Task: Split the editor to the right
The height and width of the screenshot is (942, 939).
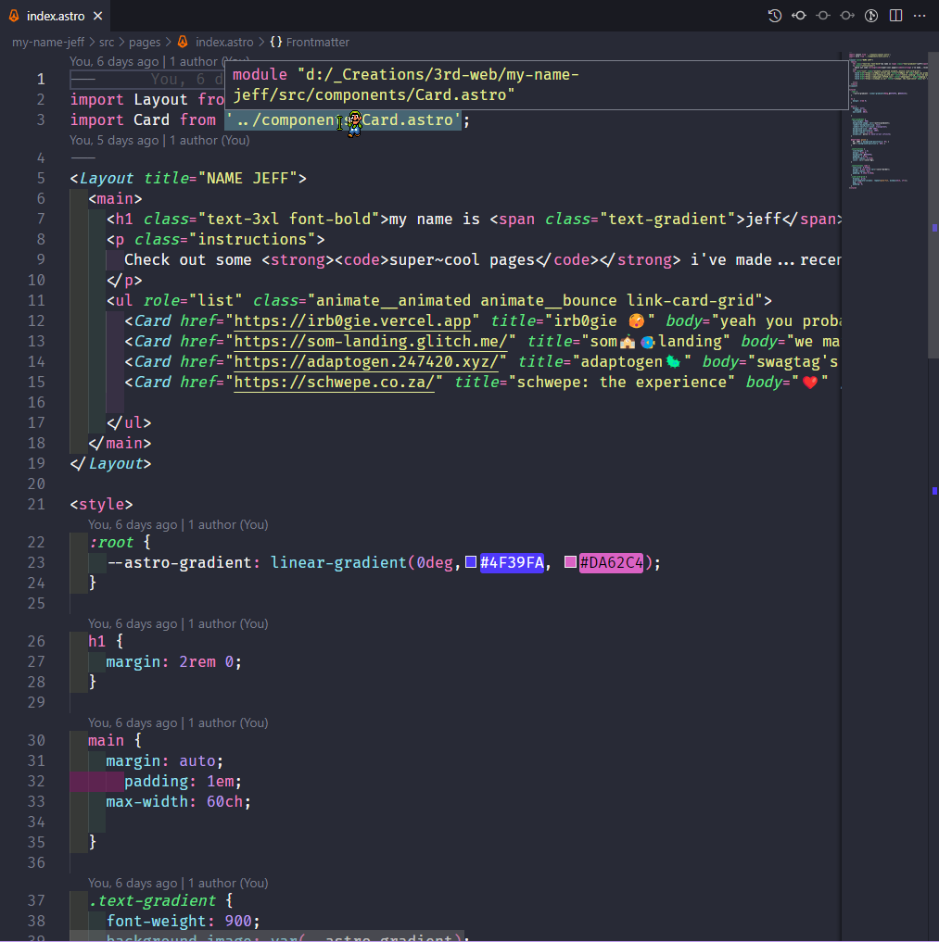Action: pyautogui.click(x=895, y=16)
